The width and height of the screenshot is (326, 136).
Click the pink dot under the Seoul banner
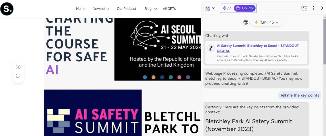coord(179,77)
